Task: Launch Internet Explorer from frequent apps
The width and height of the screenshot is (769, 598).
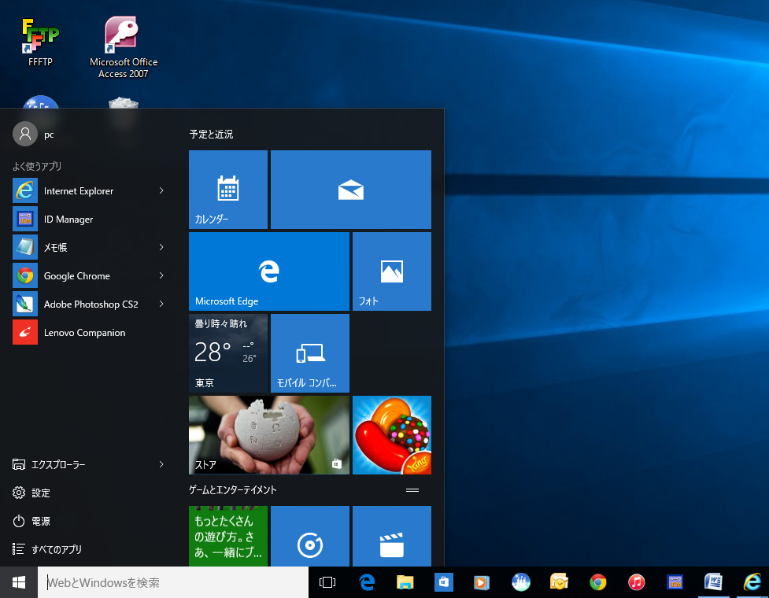Action: coord(79,190)
